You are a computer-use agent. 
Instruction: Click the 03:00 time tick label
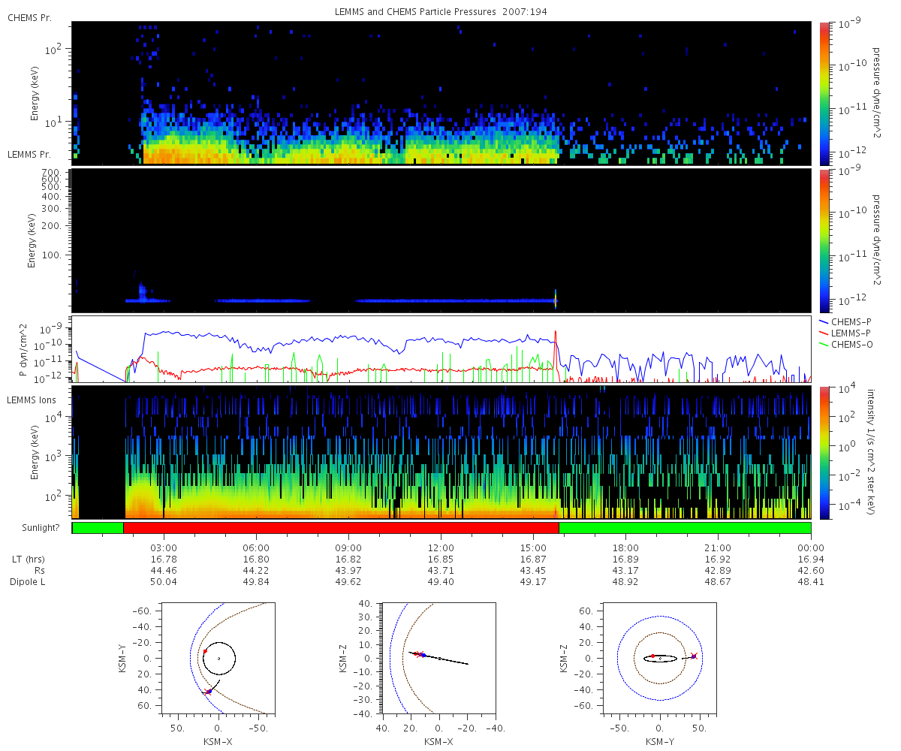pyautogui.click(x=164, y=547)
